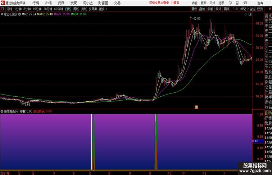Image resolution: width=272 pixels, height=175 pixels.
Task: Switch to 周线 weekly chart tab
Action: 76,9
